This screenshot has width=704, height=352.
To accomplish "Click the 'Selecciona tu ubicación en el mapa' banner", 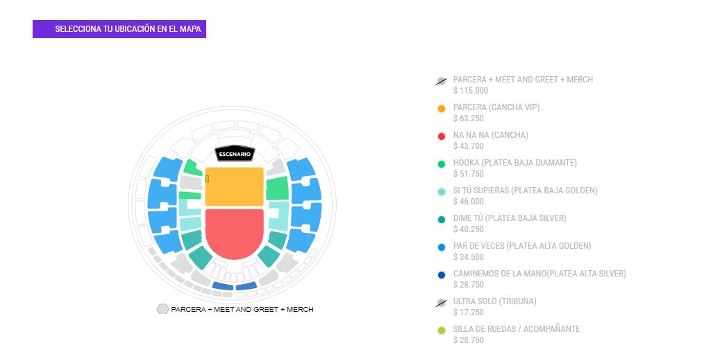I will point(119,29).
